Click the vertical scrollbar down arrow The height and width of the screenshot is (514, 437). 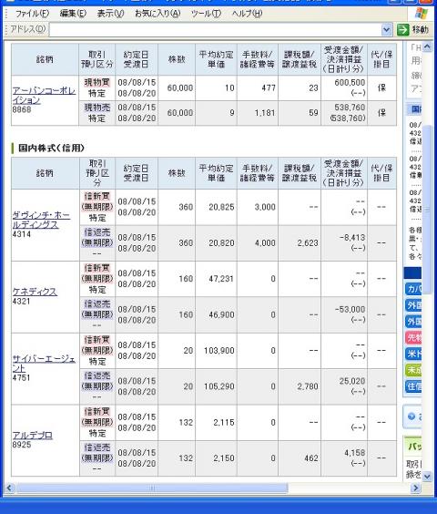(427, 477)
